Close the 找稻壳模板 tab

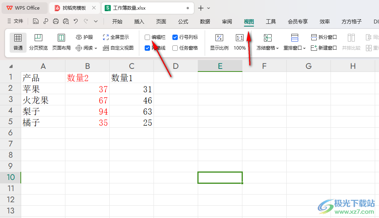(94, 8)
